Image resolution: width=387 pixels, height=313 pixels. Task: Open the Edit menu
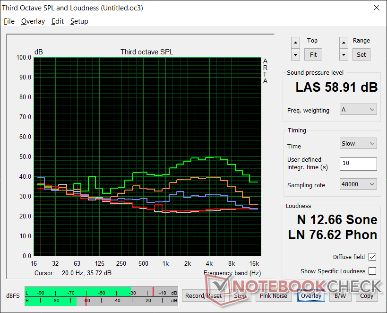point(58,21)
